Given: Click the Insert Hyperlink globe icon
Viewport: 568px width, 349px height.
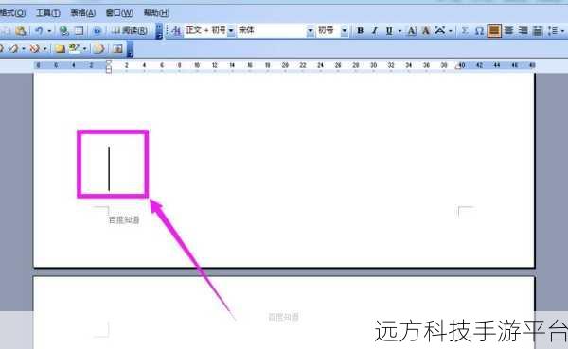Looking at the screenshot, I should [x=64, y=31].
